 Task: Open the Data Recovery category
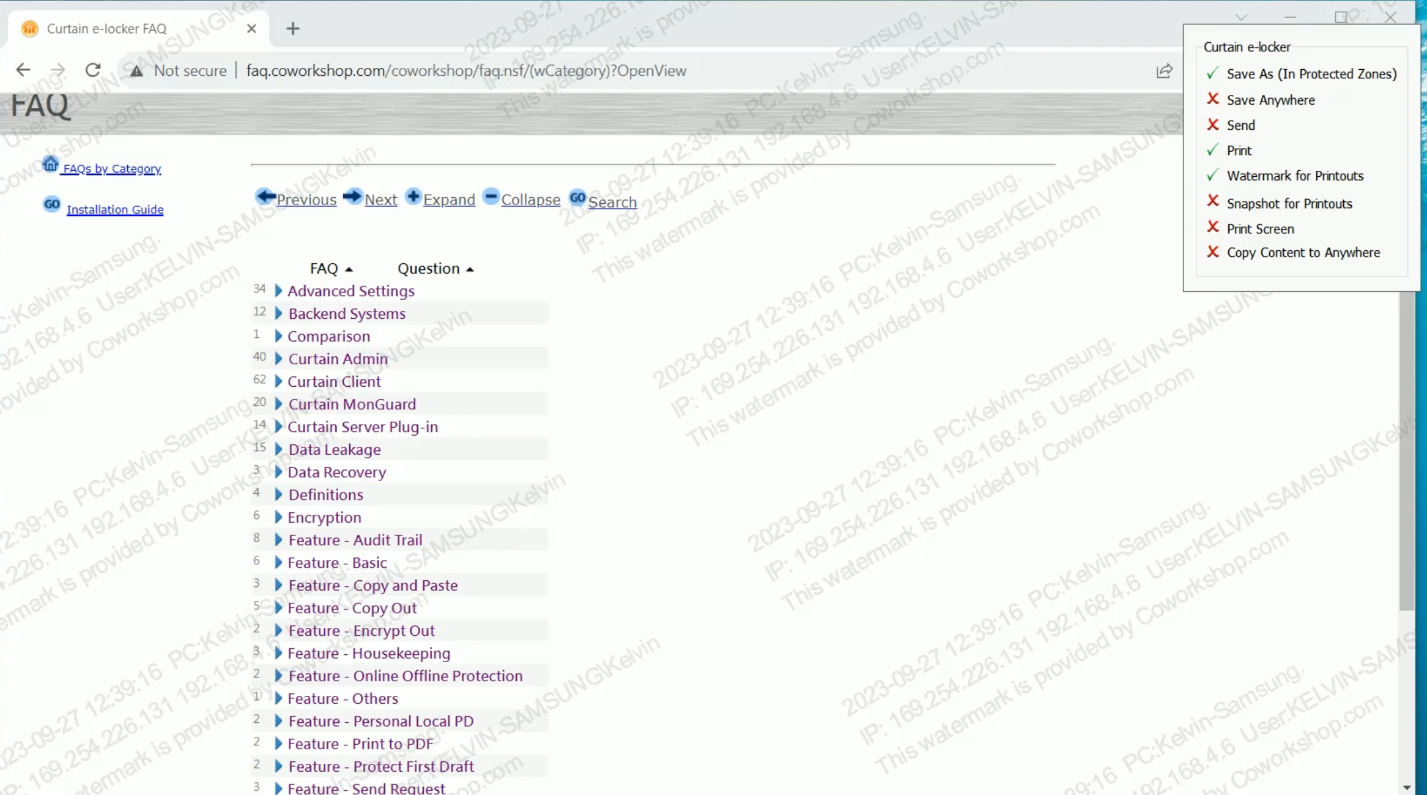click(337, 472)
